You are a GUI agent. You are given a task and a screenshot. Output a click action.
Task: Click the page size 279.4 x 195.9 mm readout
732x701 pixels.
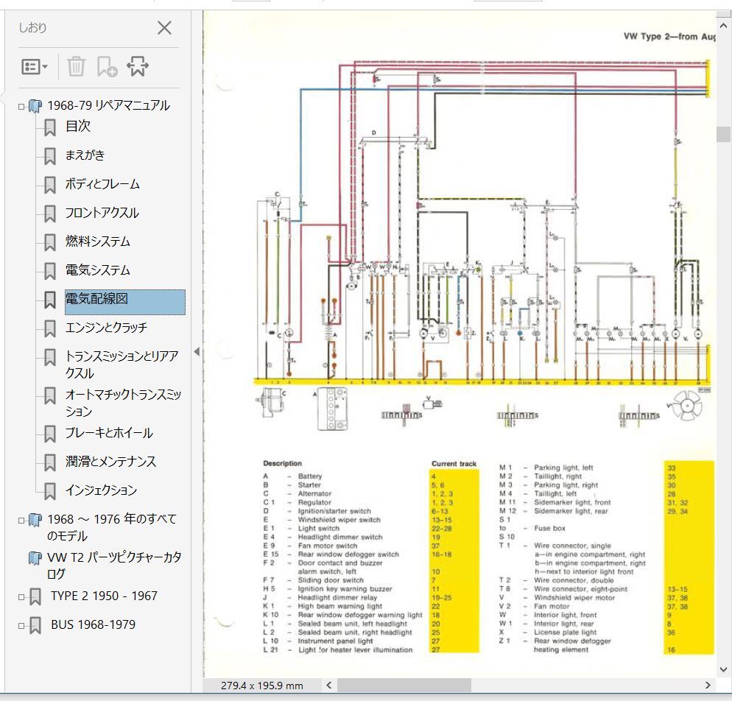click(262, 686)
